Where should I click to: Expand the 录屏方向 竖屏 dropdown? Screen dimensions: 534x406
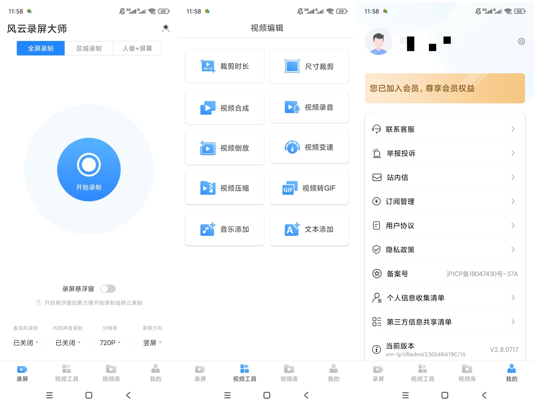152,342
